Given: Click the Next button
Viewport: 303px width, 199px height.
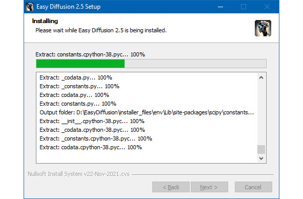Looking at the screenshot, I should click(209, 187).
